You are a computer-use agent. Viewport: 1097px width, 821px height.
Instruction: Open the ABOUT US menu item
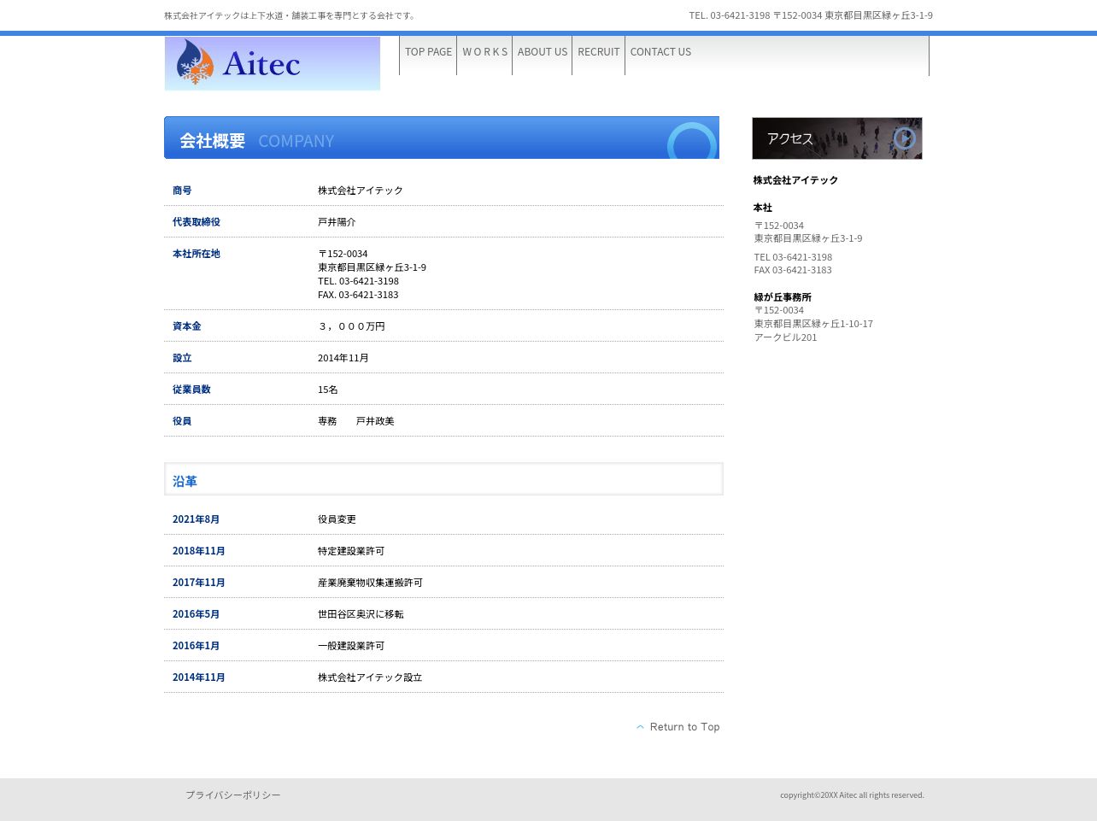click(542, 52)
